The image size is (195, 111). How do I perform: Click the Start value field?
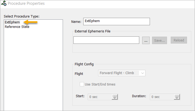(100, 97)
